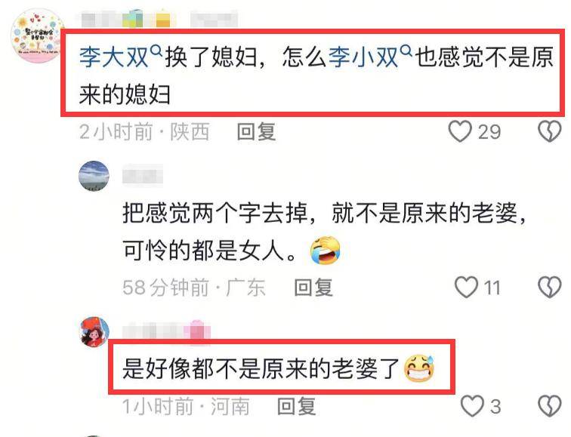Search 李小双 via magnifier icon

406,51
